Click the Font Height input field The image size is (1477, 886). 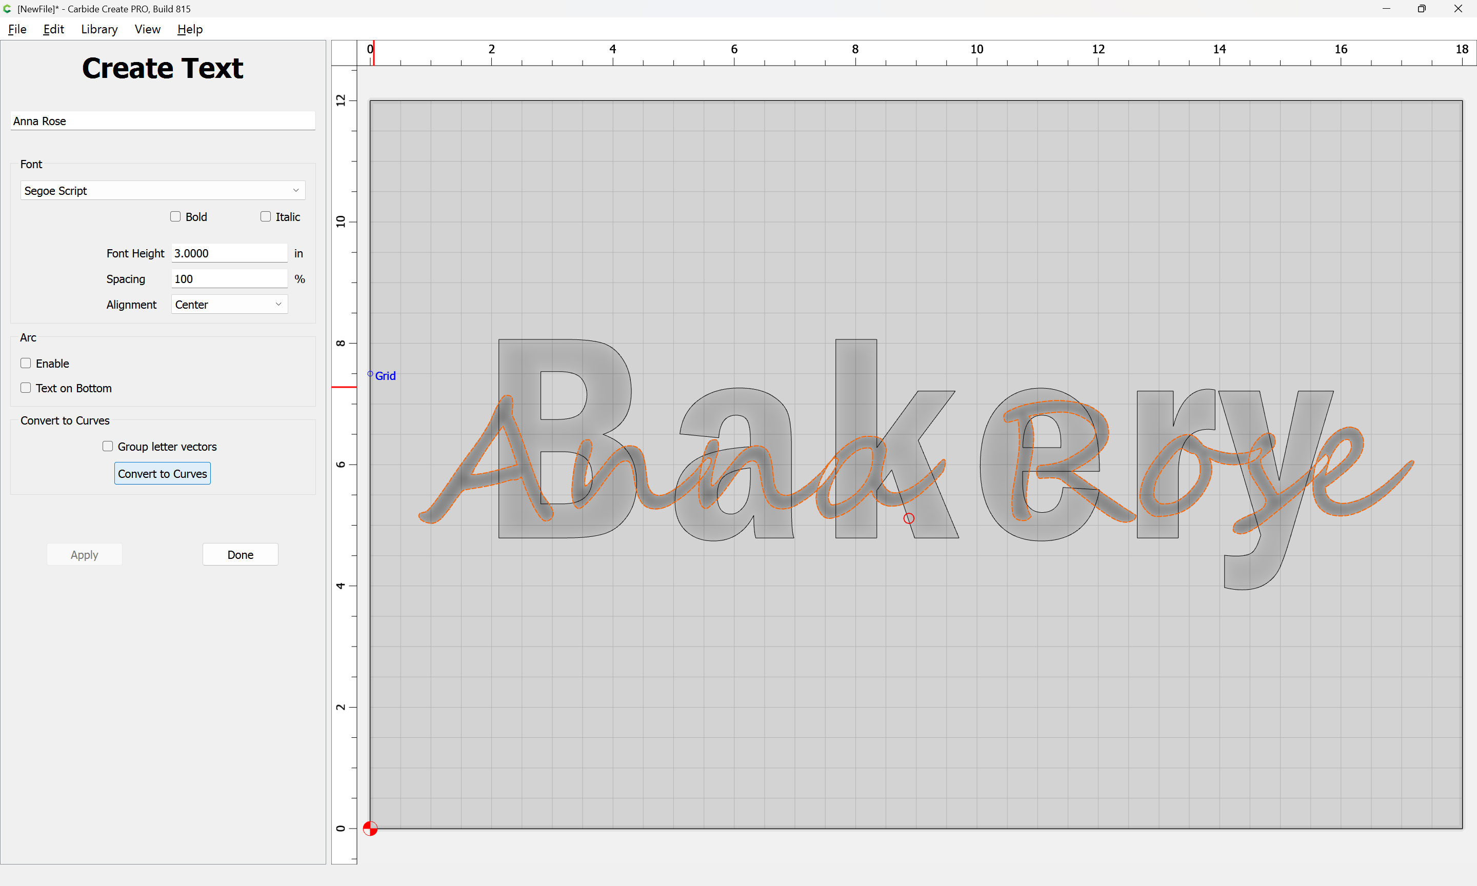[x=229, y=253]
